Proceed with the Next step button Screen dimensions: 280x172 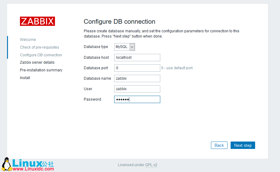click(x=243, y=145)
